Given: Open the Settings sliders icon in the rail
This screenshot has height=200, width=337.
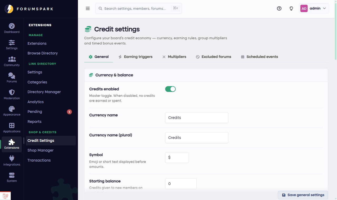Looking at the screenshot, I should click(x=12, y=42).
